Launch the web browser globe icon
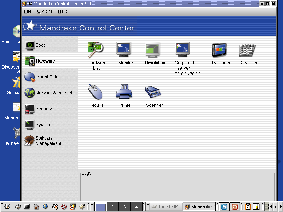The width and height of the screenshot is (283, 212). [x=45, y=206]
